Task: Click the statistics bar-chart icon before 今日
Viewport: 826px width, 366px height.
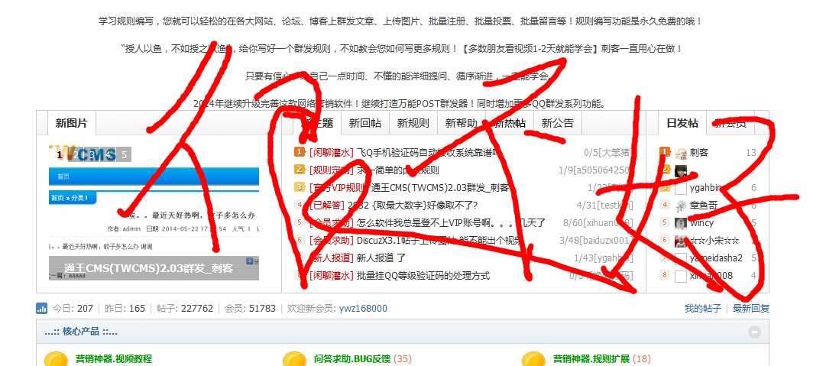Action: 41,308
